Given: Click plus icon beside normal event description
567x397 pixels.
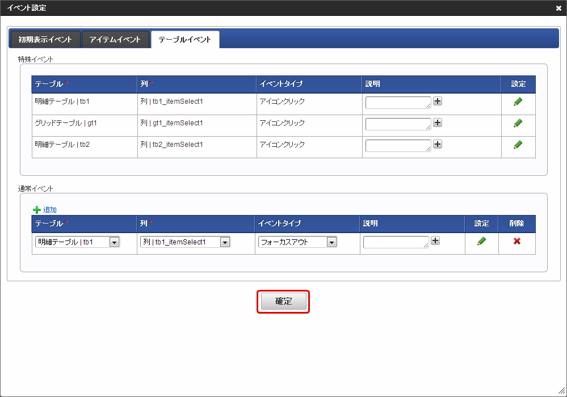Looking at the screenshot, I should [435, 240].
